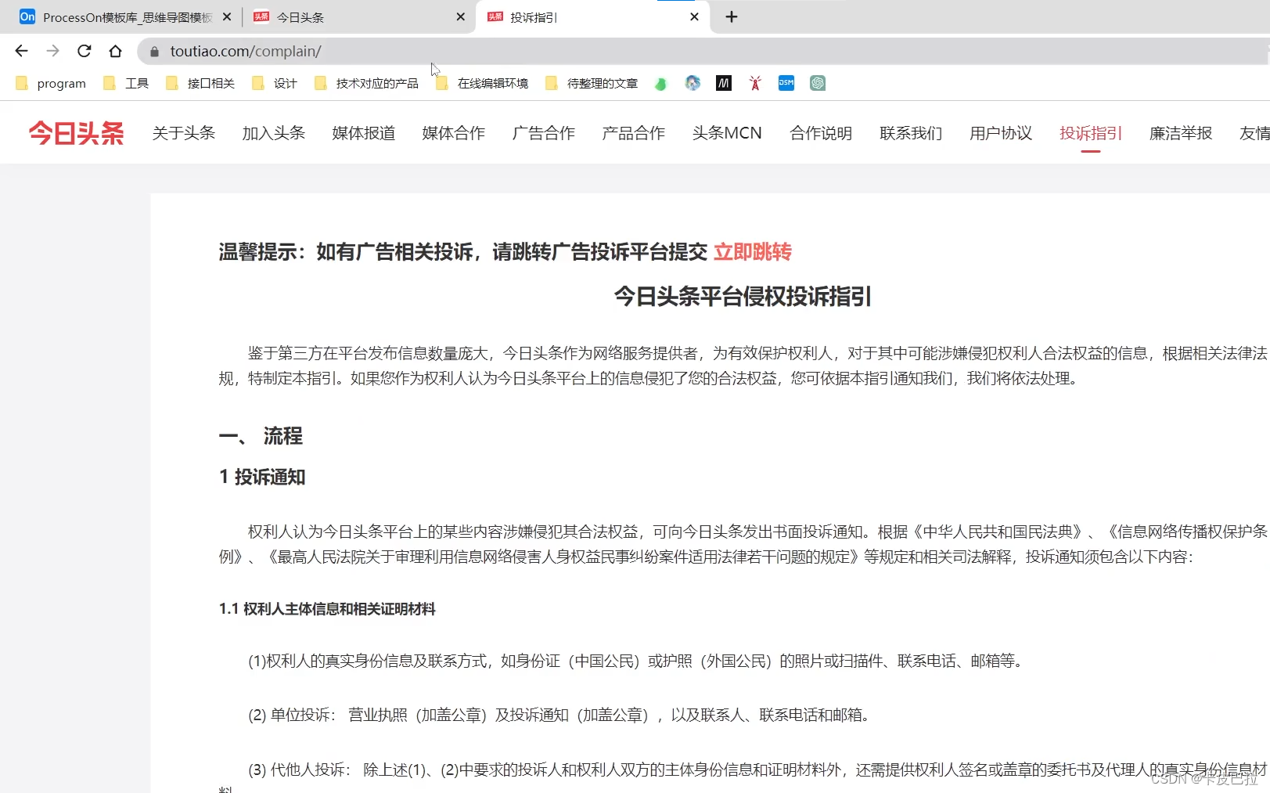Viewport: 1270px width, 793px height.
Task: Click the 今日头条 red logo
Action: point(76,133)
